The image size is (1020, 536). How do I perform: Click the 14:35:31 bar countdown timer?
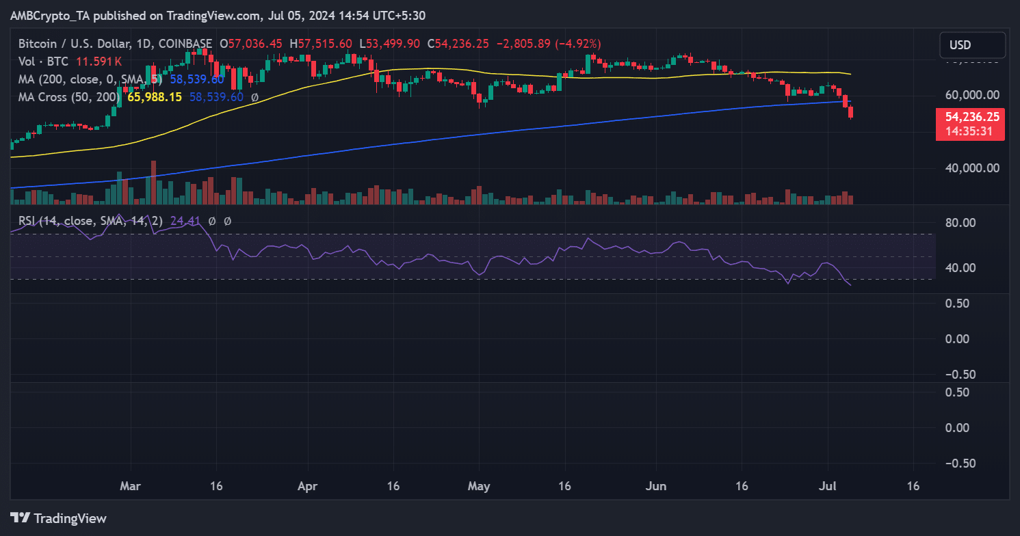pyautogui.click(x=969, y=131)
